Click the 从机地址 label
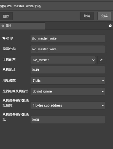This screenshot has height=149, width=113. click(9, 70)
